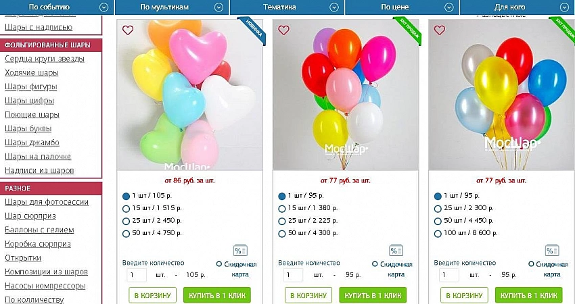This screenshot has height=304, width=575.
Task: Click quantity input field of middle product
Action: [293, 275]
